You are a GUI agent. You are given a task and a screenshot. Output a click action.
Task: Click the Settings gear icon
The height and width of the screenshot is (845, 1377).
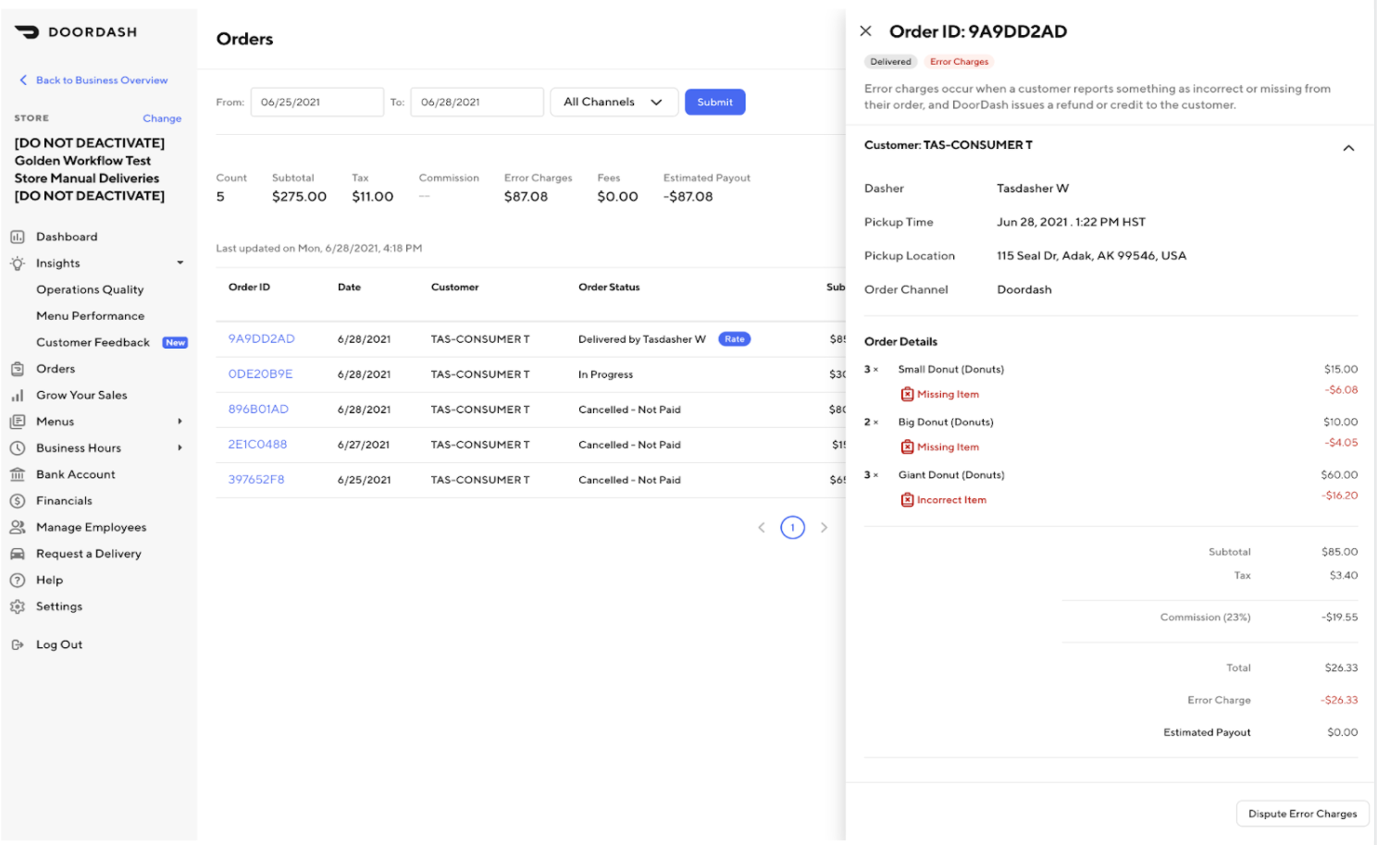point(18,607)
